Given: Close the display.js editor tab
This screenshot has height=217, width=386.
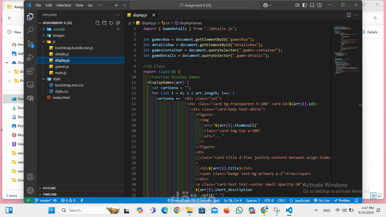Looking at the screenshot, I should pyautogui.click(x=154, y=15).
